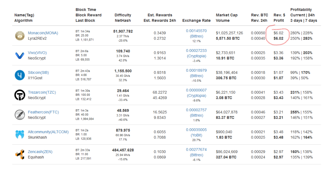Follow the Sibcoin(SIB) link
This screenshot has height=169, width=322.
(x=38, y=73)
